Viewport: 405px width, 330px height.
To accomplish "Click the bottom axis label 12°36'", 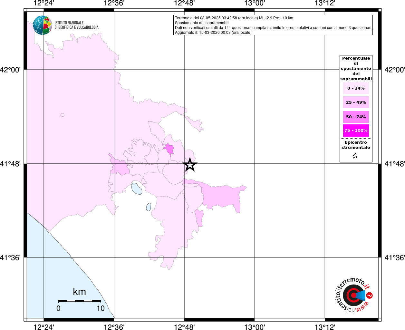I will click(x=114, y=327).
